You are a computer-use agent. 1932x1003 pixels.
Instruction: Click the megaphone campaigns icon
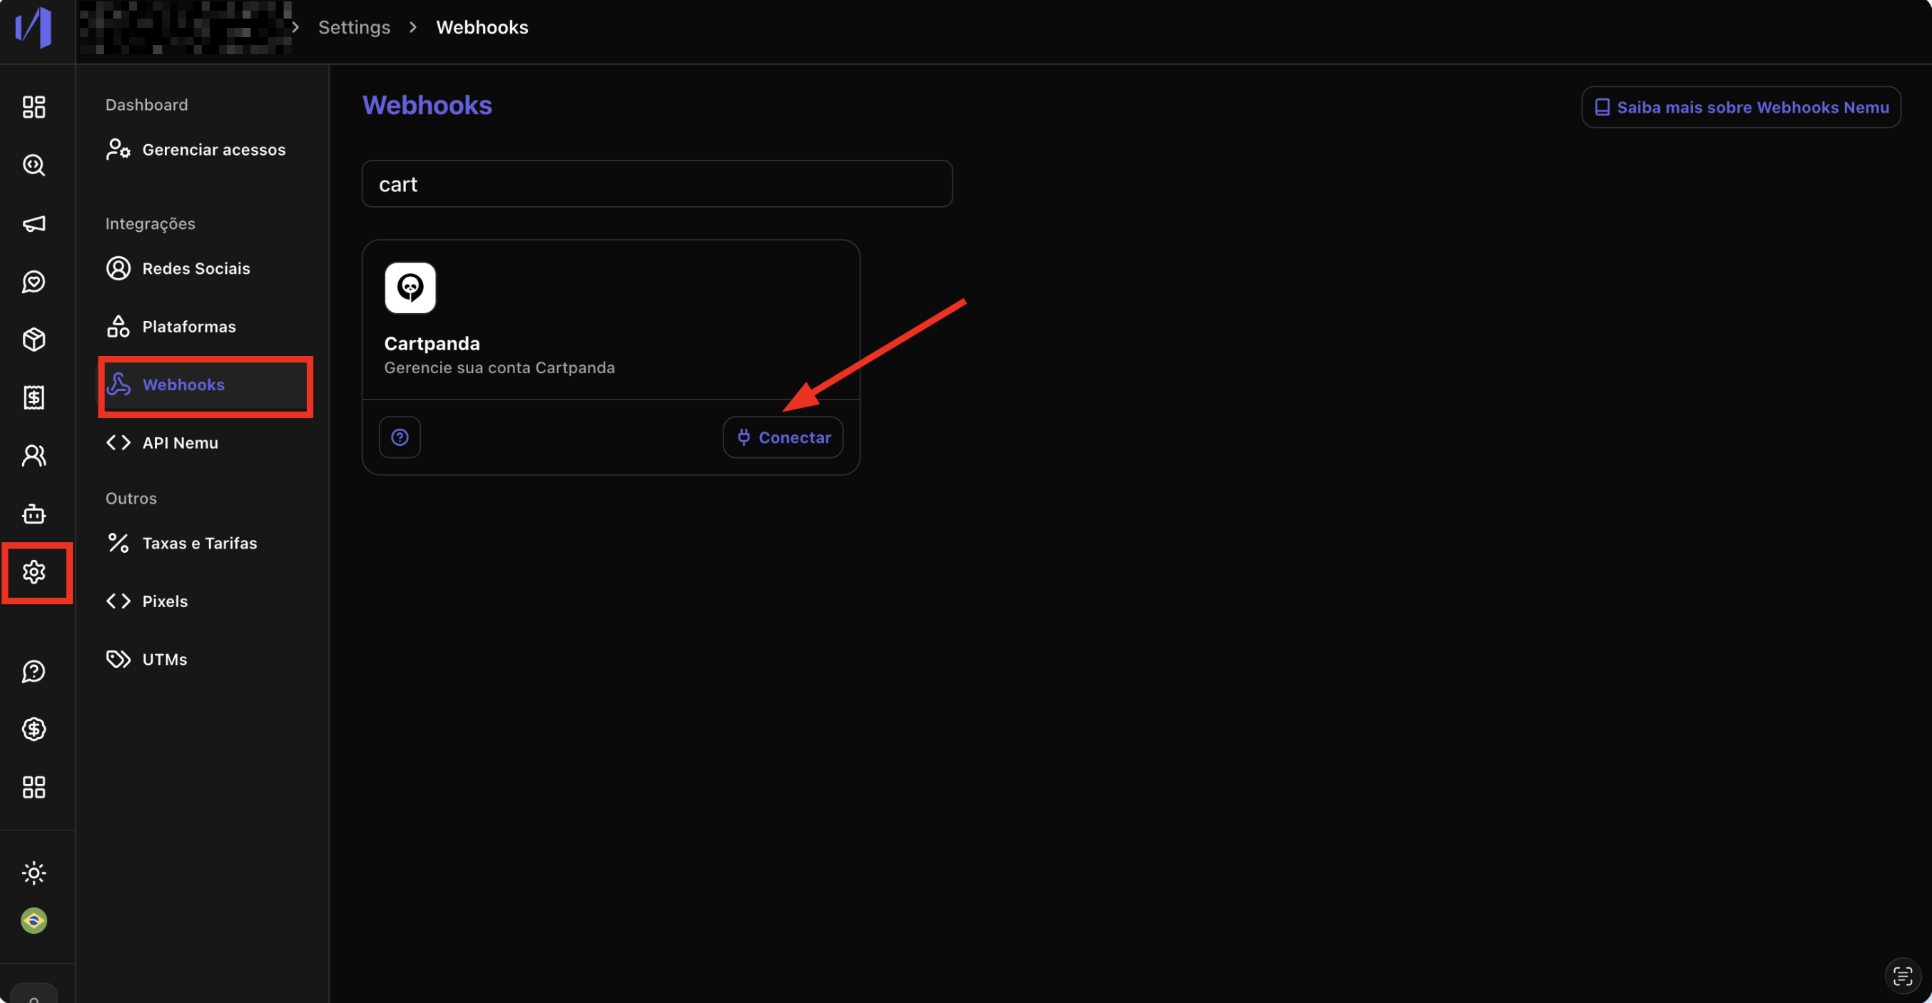point(34,223)
